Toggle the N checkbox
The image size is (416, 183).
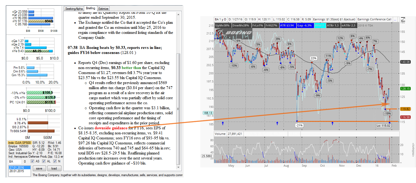55,161
